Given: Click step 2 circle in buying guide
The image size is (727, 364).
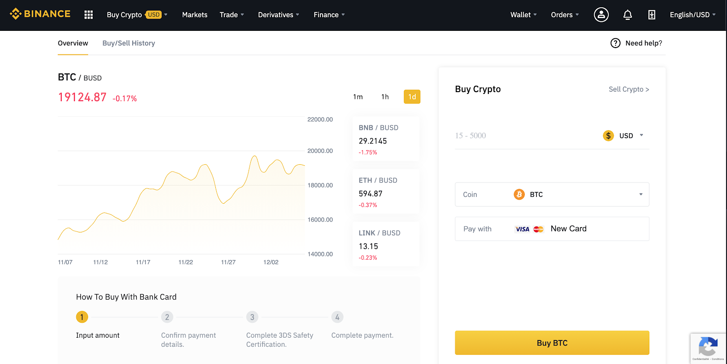Looking at the screenshot, I should pos(167,317).
